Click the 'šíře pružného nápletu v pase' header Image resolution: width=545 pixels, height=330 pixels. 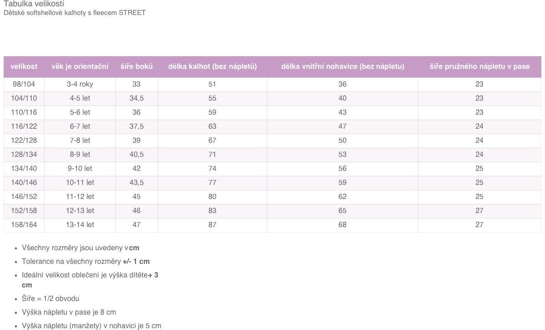(x=480, y=67)
